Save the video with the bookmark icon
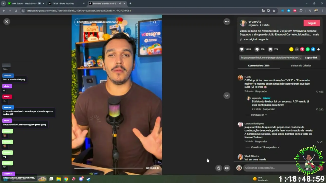This screenshot has width=326, height=183. [x=270, y=49]
